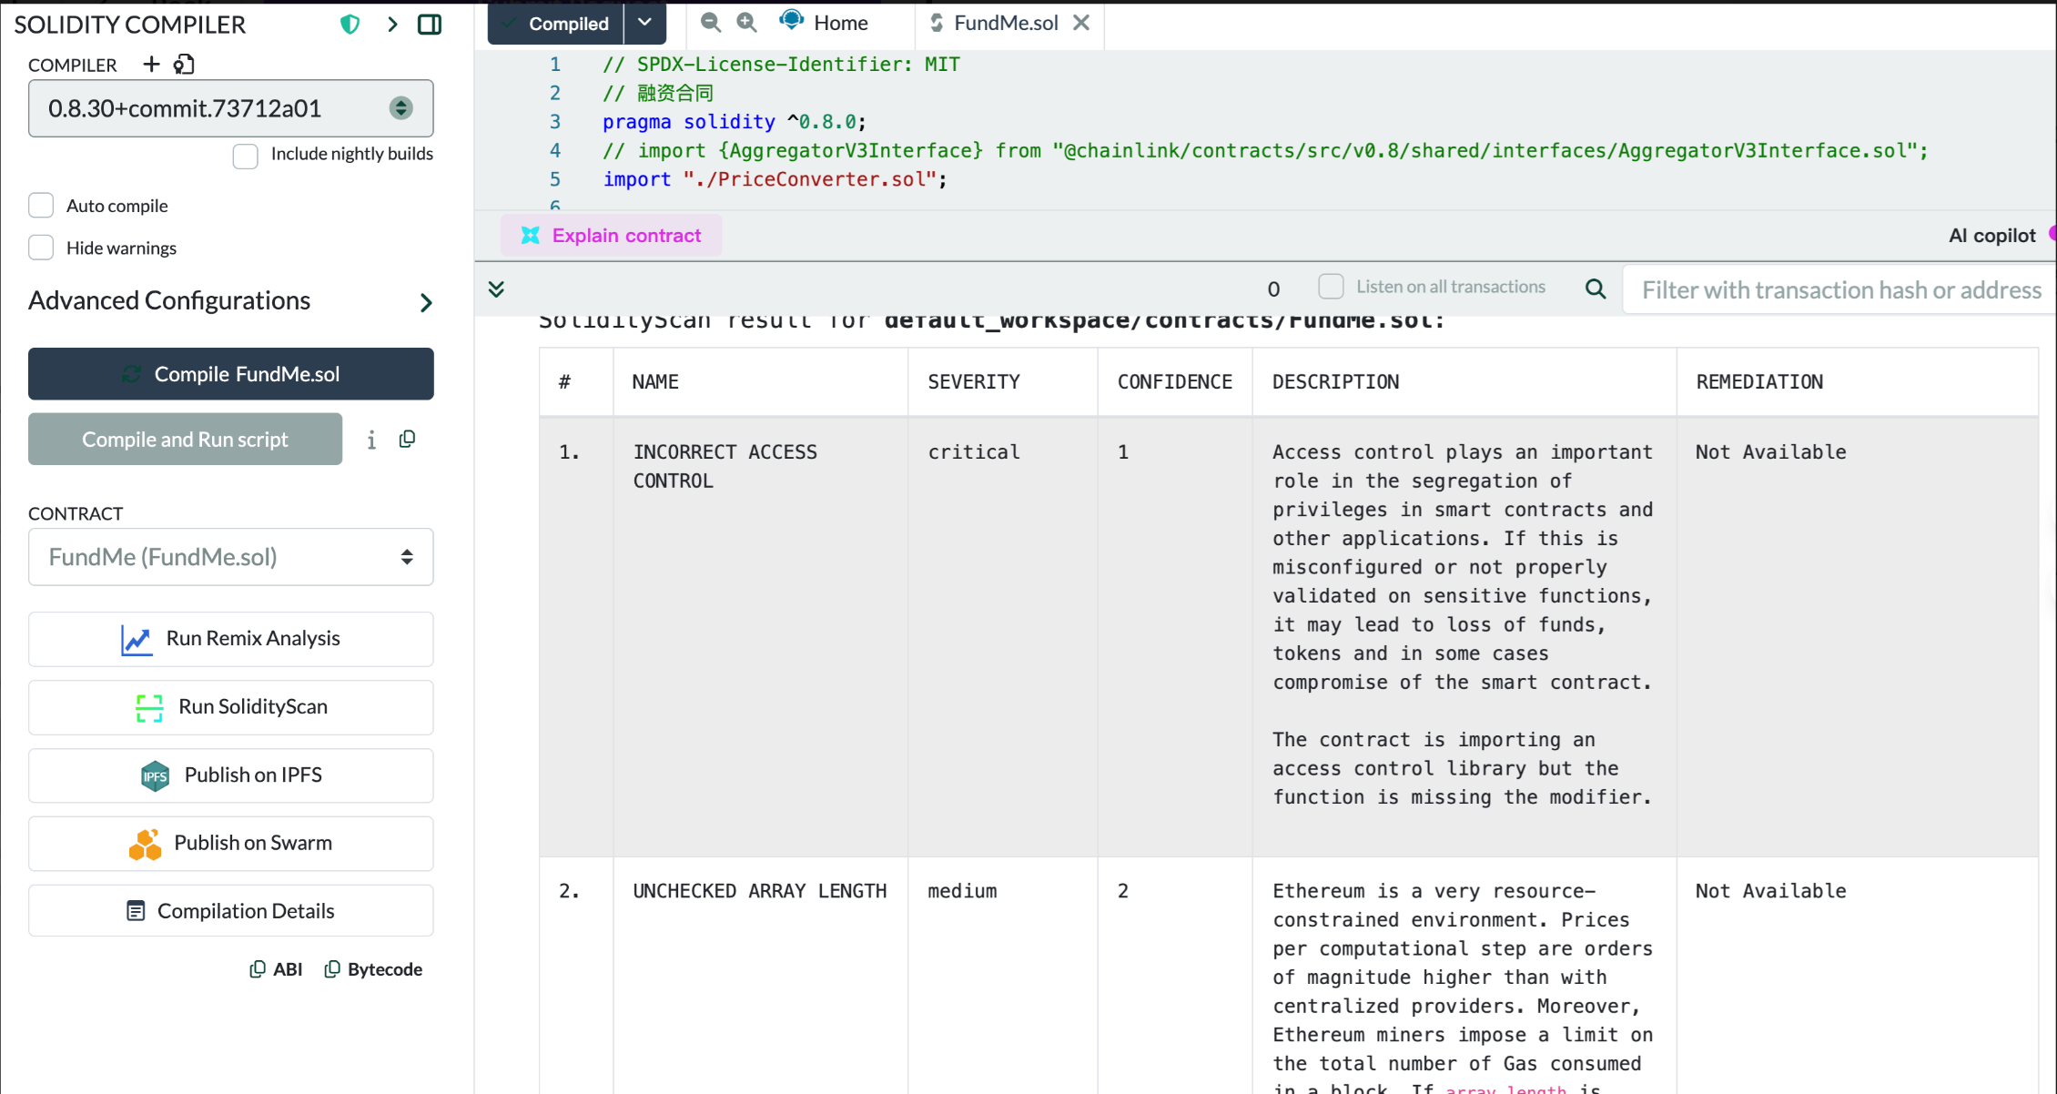The width and height of the screenshot is (2057, 1094).
Task: Enable Auto compile checkbox
Action: click(x=41, y=206)
